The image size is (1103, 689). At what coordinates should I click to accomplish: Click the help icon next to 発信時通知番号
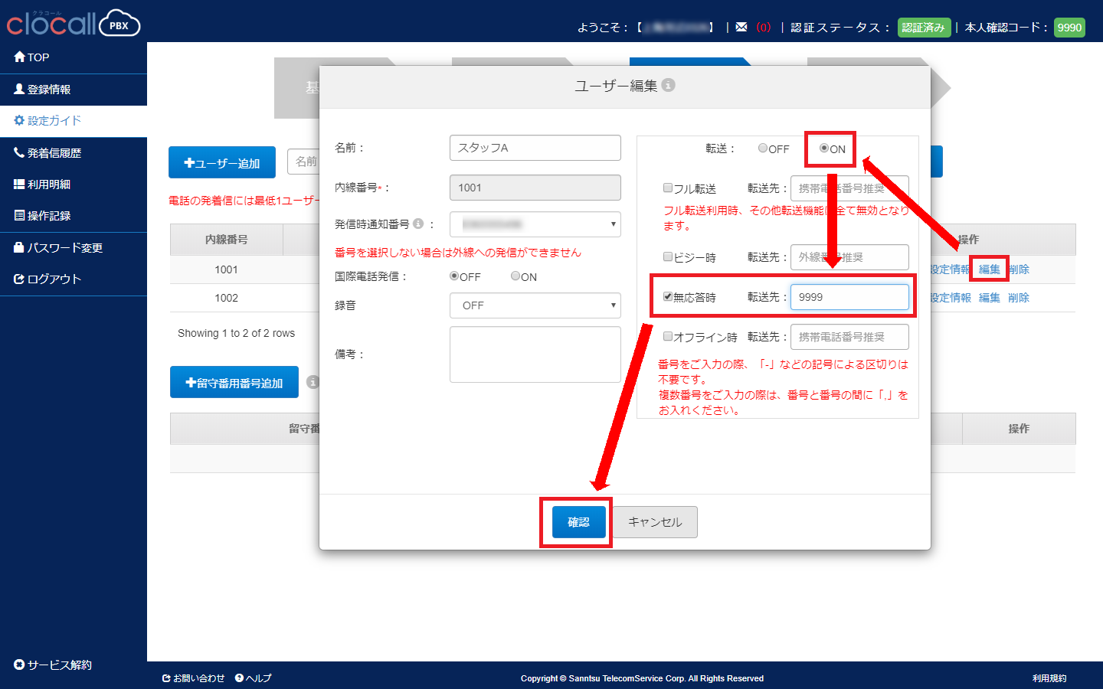[418, 224]
